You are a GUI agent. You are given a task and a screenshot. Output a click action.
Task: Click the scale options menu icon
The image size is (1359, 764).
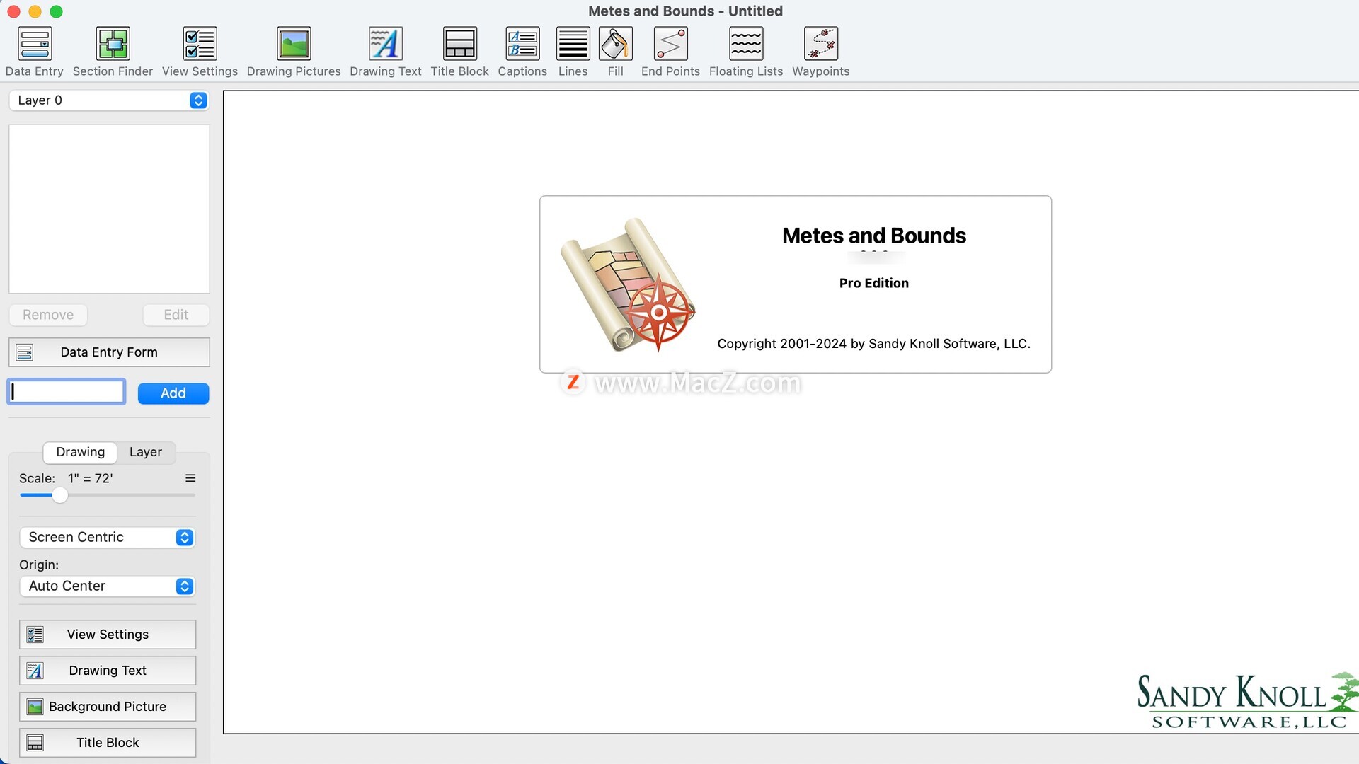(x=190, y=478)
